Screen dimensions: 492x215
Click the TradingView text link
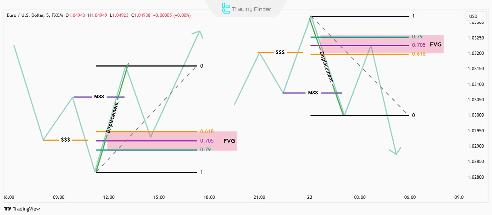pyautogui.click(x=26, y=209)
